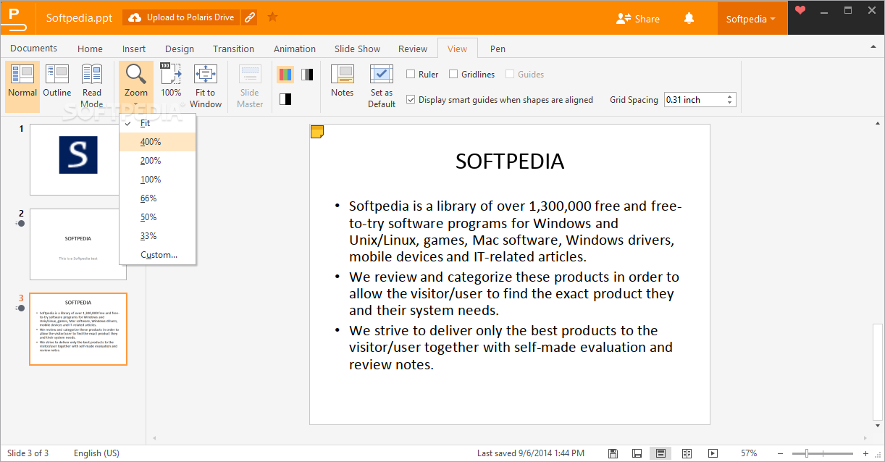Click the small arrow under Zoom button
885x462 pixels.
click(x=136, y=105)
